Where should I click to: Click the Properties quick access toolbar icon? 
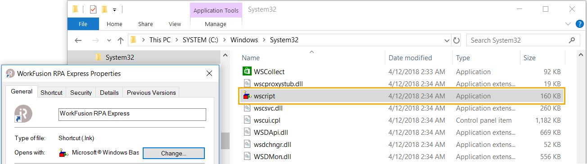pos(93,9)
